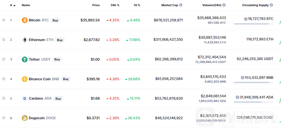
Task: Click the Buy button next to Cardano
Action: point(58,98)
